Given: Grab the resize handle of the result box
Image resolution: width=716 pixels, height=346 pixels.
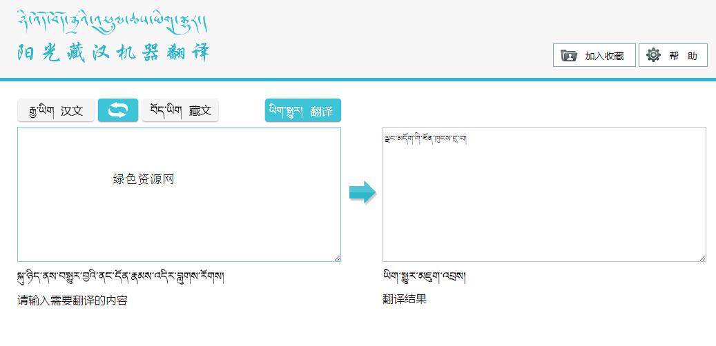Looking at the screenshot, I should pyautogui.click(x=702, y=257).
